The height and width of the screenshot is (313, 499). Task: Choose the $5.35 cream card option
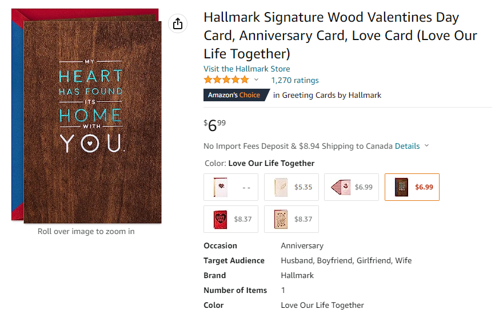pyautogui.click(x=291, y=187)
